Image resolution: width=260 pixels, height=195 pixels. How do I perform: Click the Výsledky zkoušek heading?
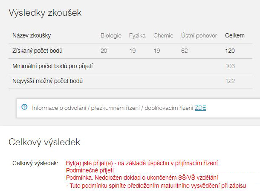45,13
